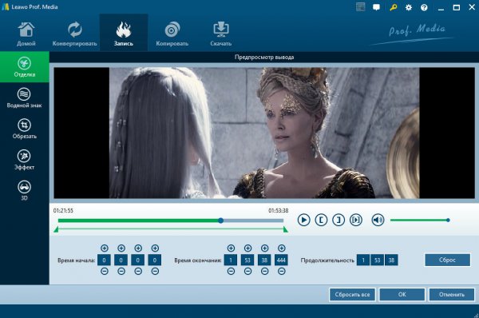This screenshot has height=318, width=479.
Task: Click the start time hours field
Action: pyautogui.click(x=104, y=260)
